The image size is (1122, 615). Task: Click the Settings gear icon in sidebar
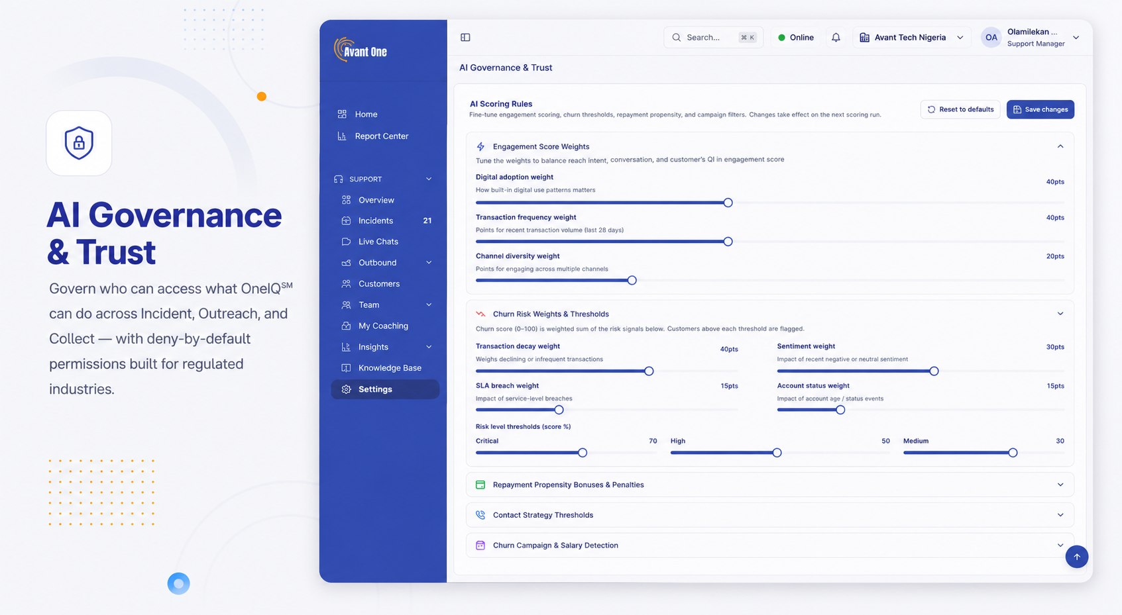346,389
